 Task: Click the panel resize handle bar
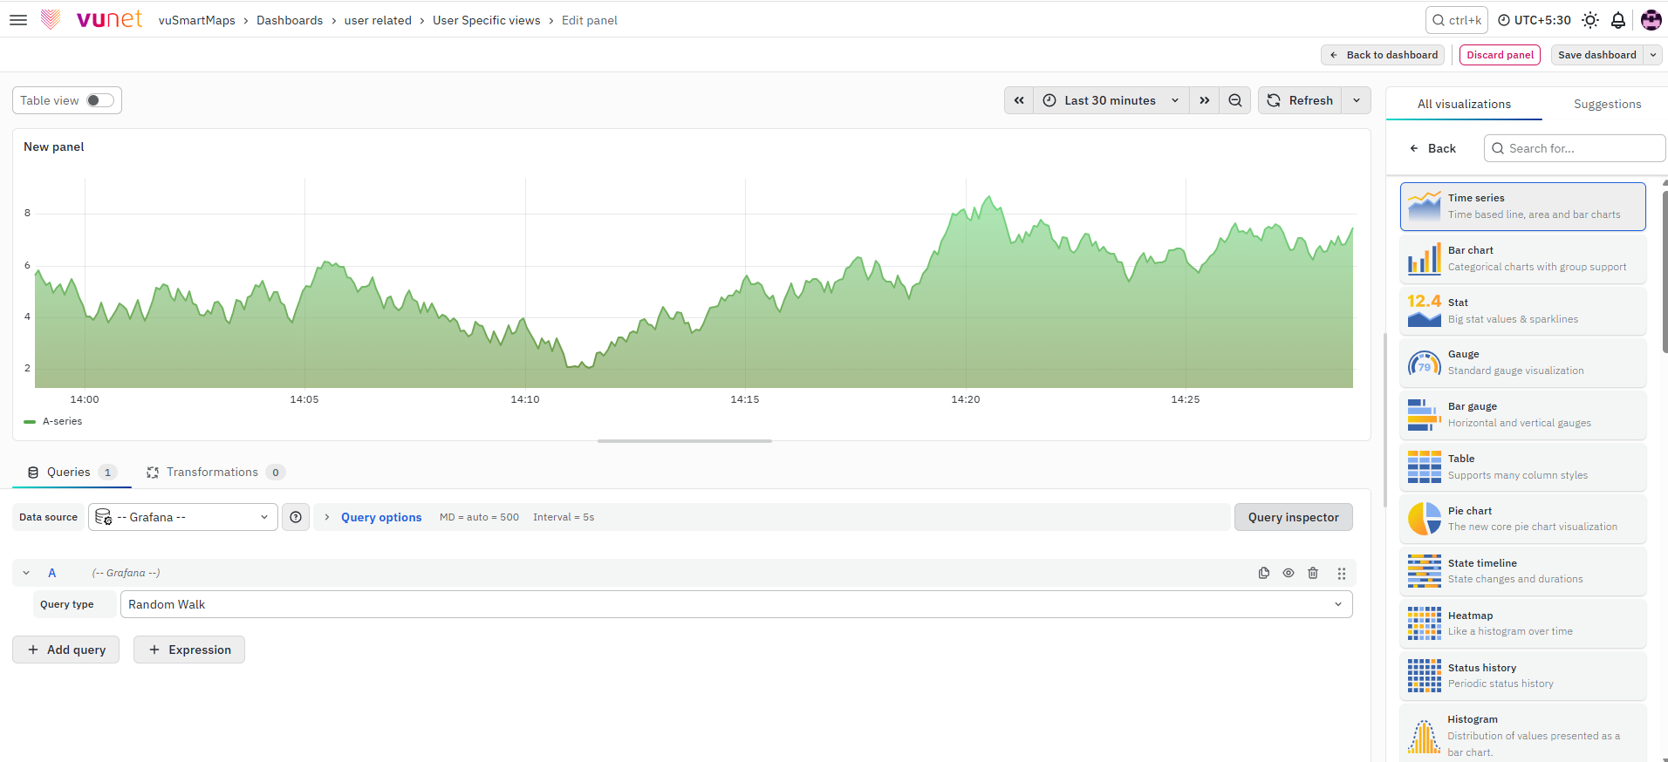685,441
